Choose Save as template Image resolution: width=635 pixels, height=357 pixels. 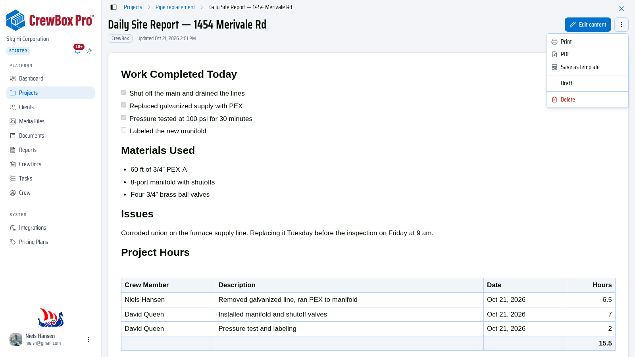(x=587, y=67)
